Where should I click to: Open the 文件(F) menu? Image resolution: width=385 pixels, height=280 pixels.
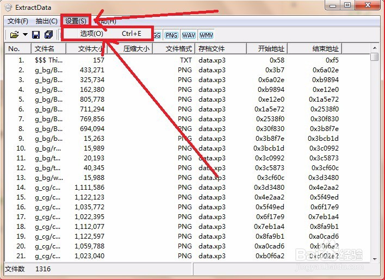pos(18,21)
